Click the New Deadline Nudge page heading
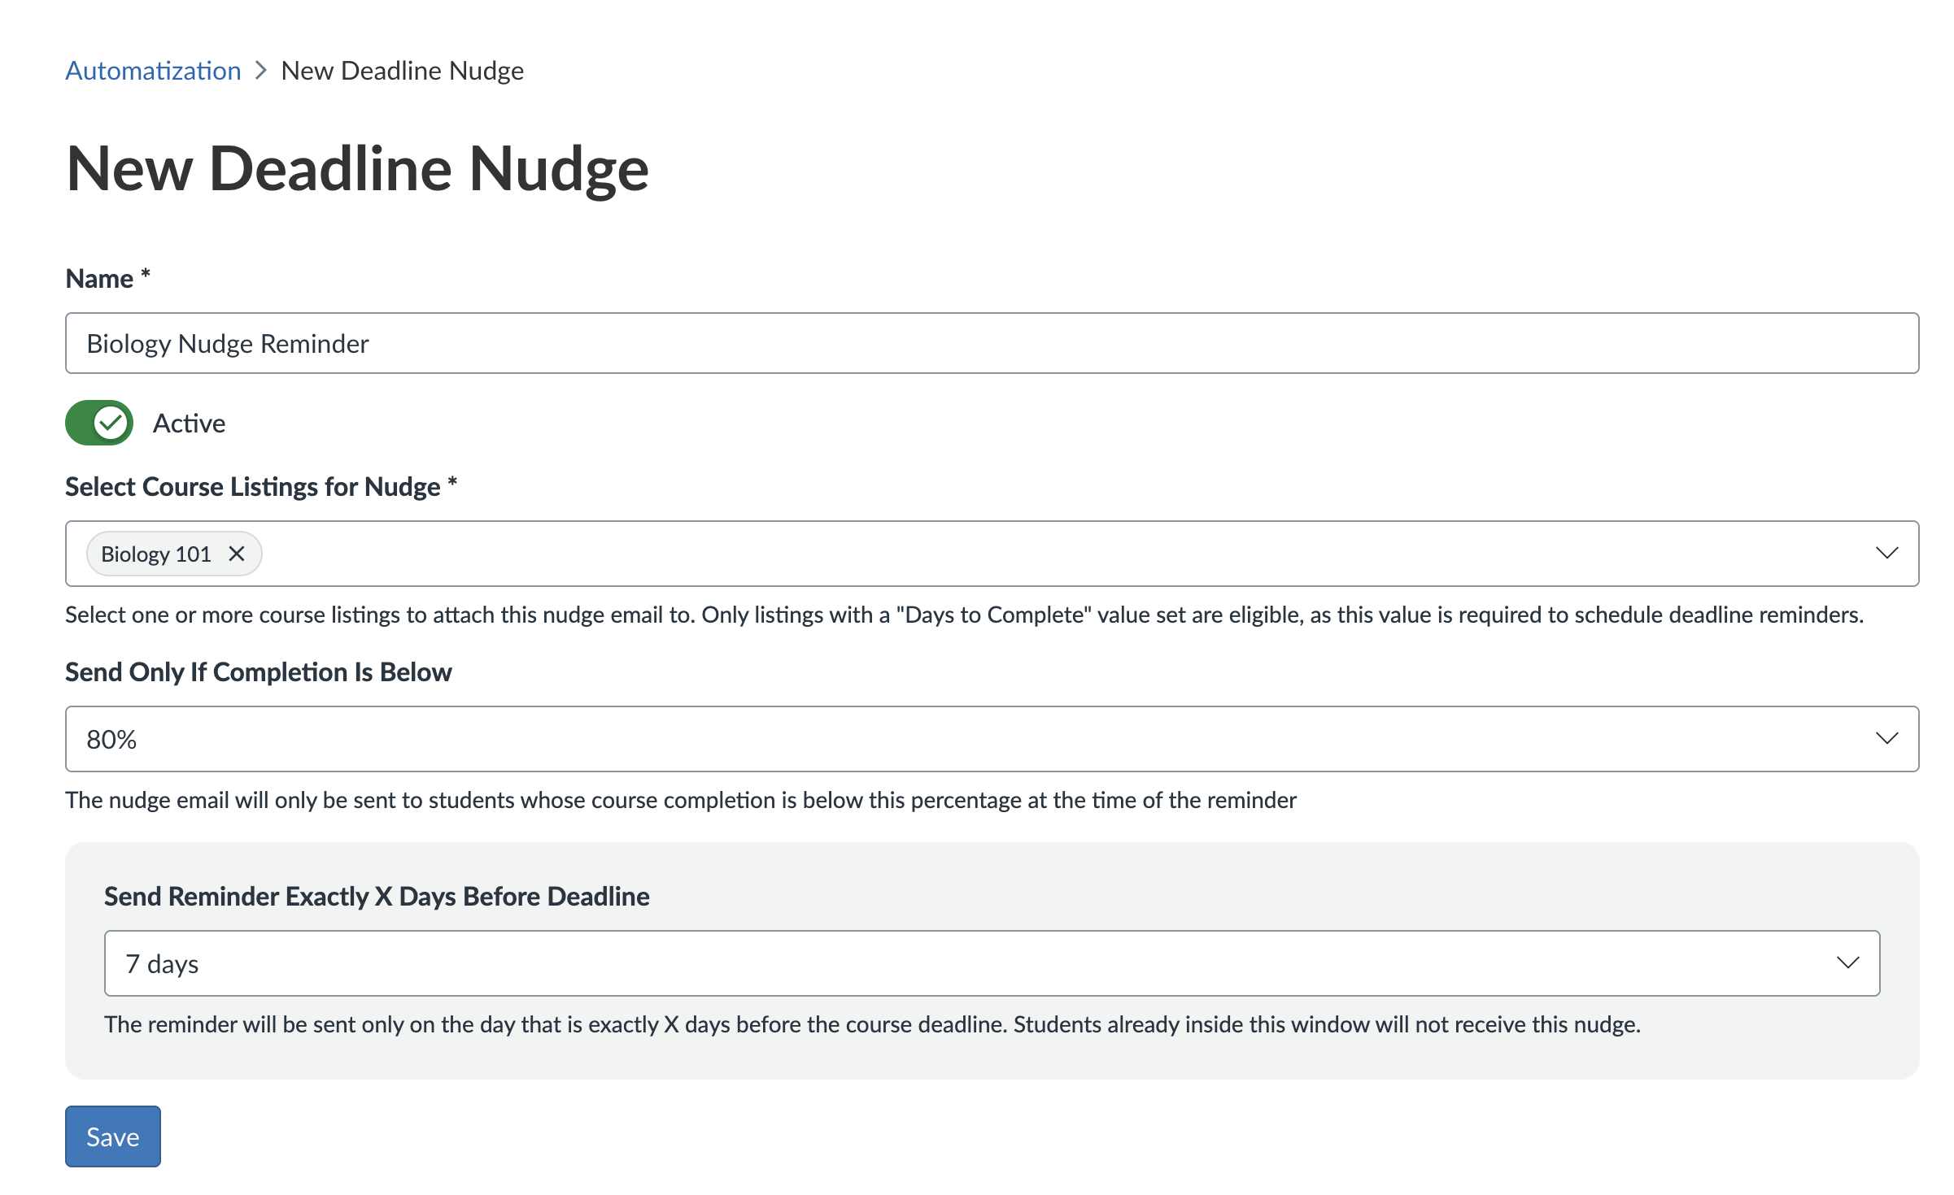Screen dimensions: 1954x1195 click(358, 169)
